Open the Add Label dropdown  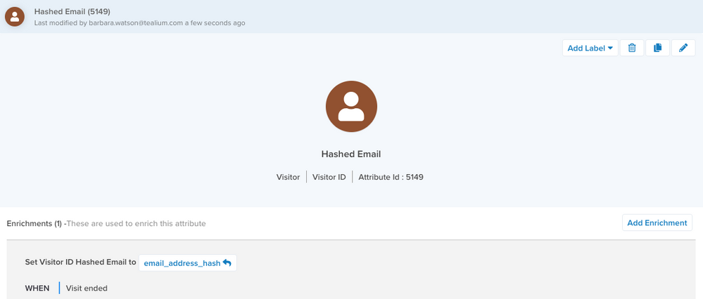590,48
